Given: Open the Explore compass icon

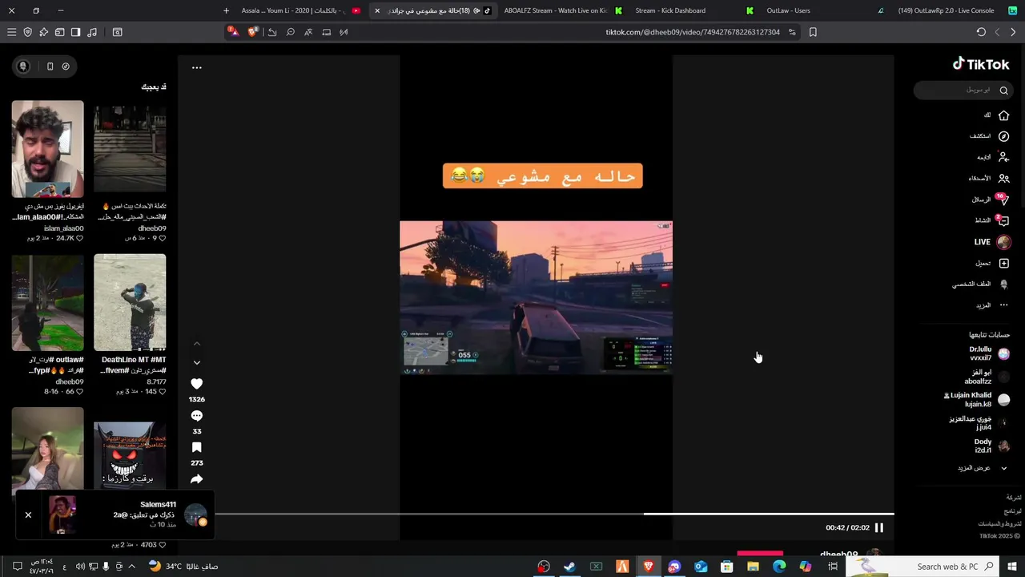Looking at the screenshot, I should (x=1003, y=136).
